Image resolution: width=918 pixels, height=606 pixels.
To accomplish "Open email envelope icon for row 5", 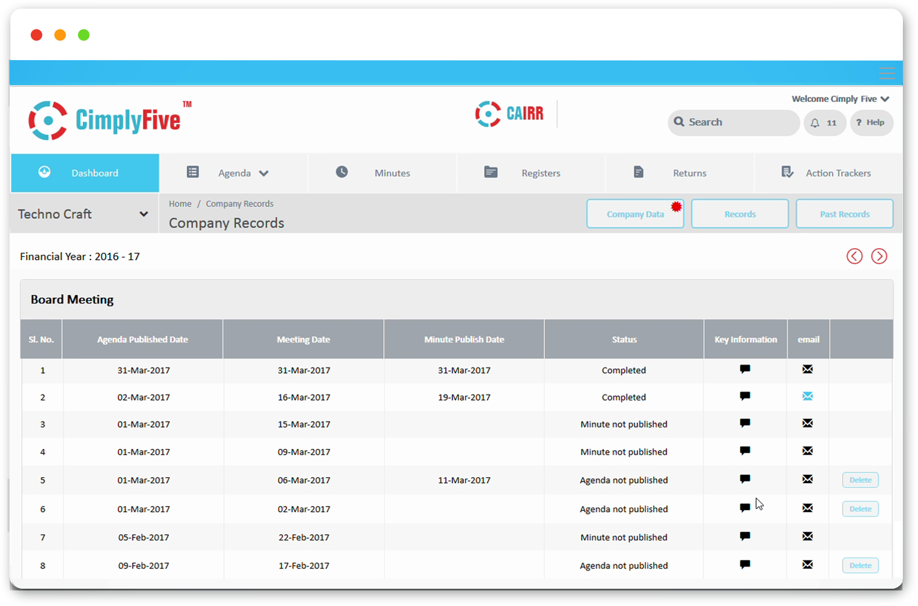I will 807,479.
